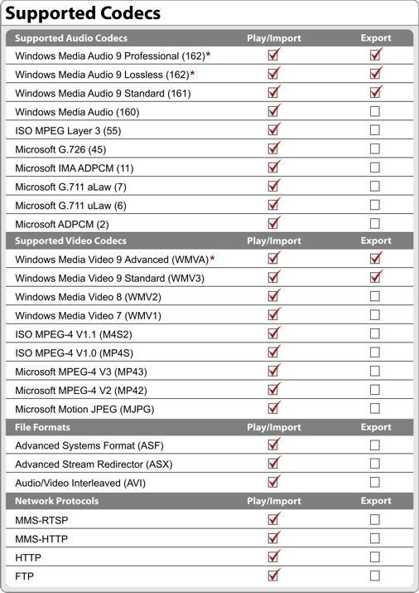
Task: Click the Supported Video Codecs section header
Action: [x=70, y=241]
